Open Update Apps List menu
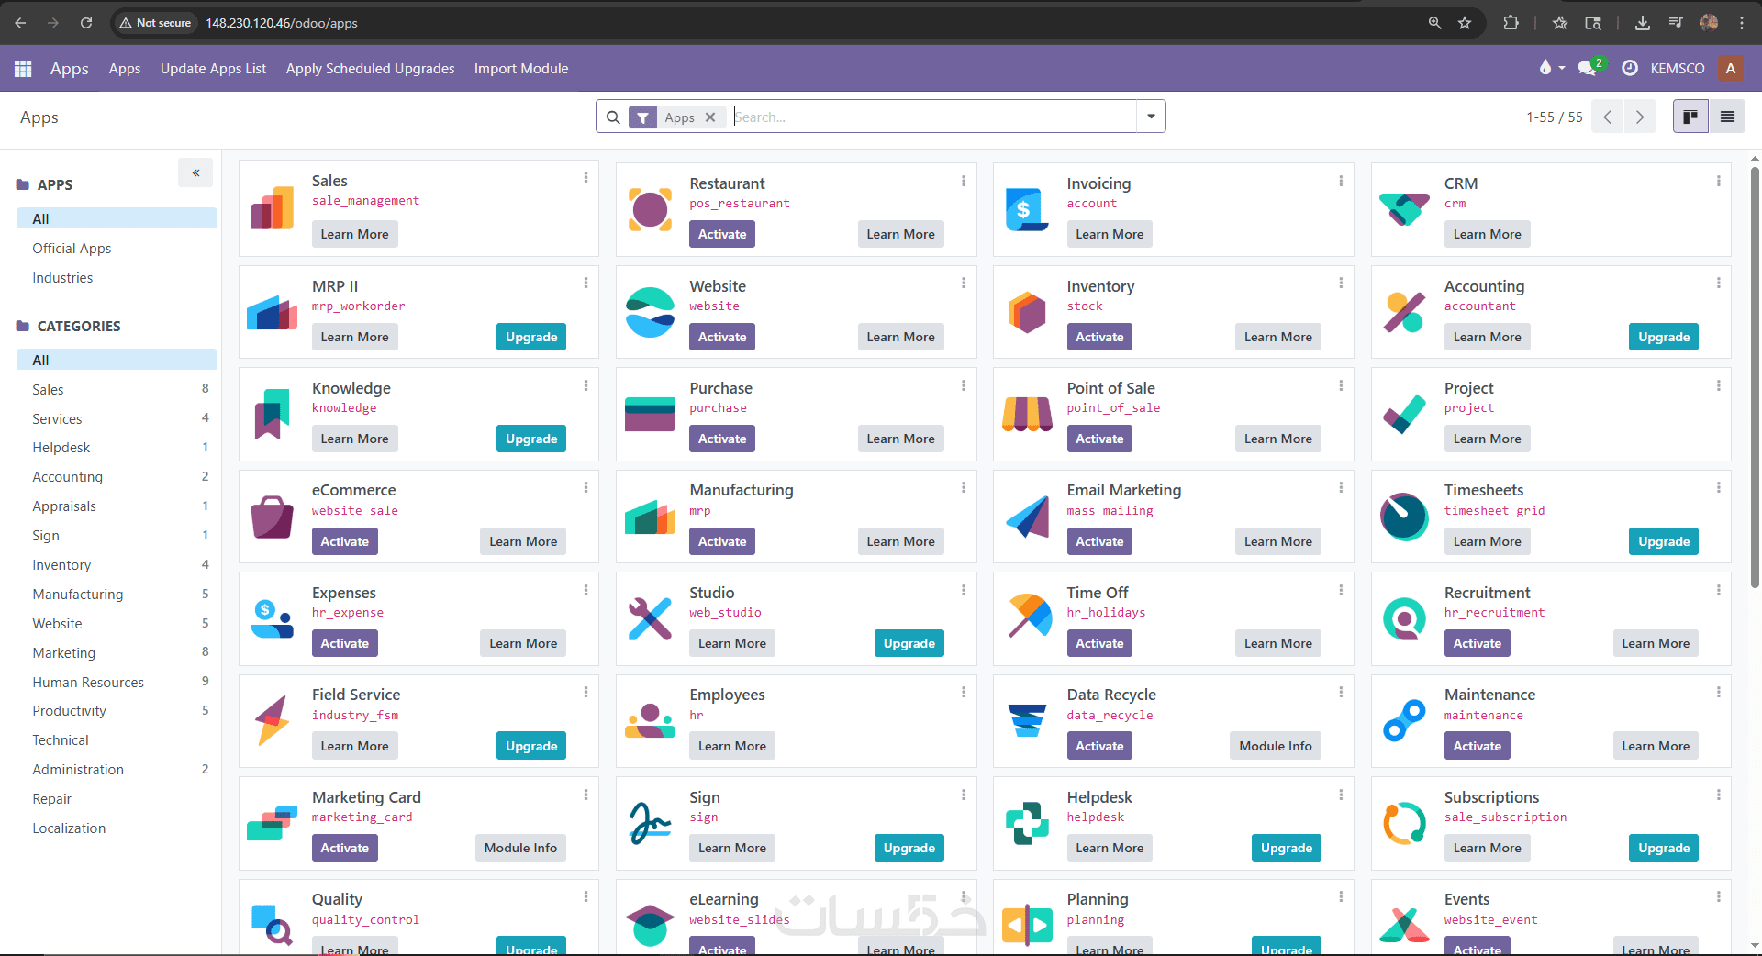 click(213, 69)
